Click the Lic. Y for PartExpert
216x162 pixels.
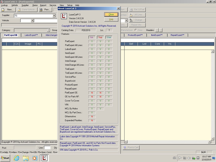click(x=92, y=41)
